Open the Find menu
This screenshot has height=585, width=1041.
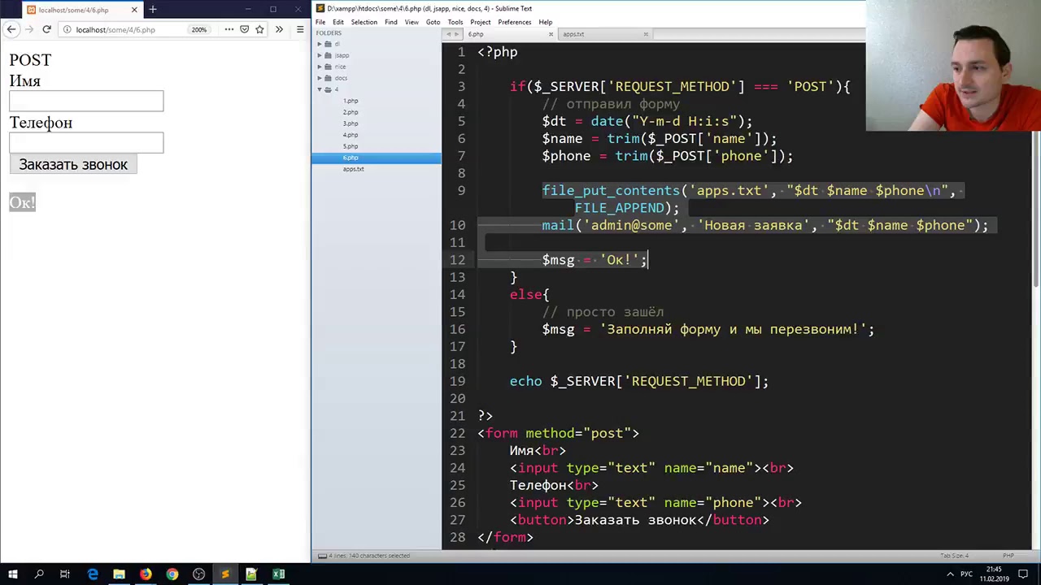(x=391, y=22)
